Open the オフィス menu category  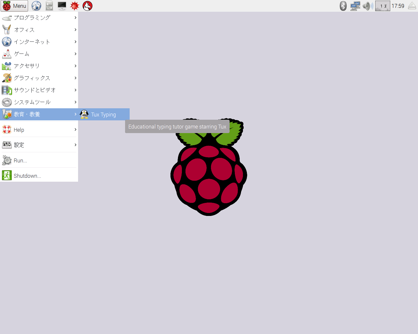pyautogui.click(x=39, y=30)
